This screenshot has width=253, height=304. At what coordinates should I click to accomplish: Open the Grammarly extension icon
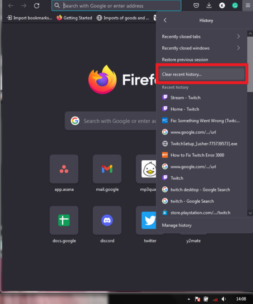tap(235, 5)
